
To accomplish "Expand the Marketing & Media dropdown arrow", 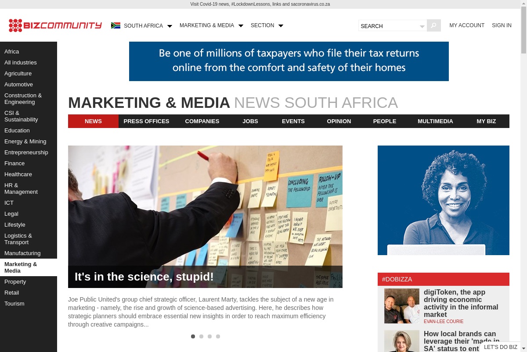I will click(x=241, y=26).
